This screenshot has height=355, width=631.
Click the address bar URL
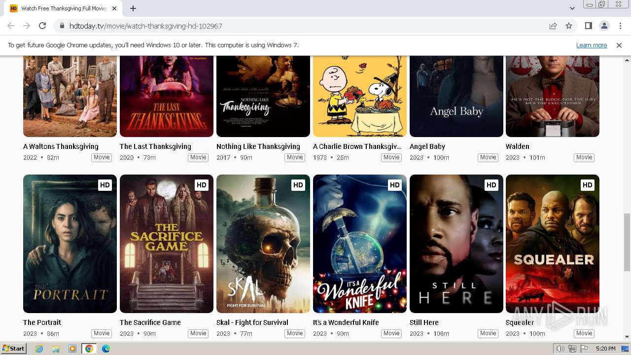point(145,26)
